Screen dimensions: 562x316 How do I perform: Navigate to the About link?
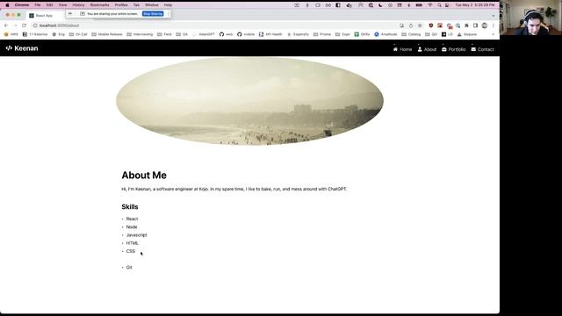430,49
